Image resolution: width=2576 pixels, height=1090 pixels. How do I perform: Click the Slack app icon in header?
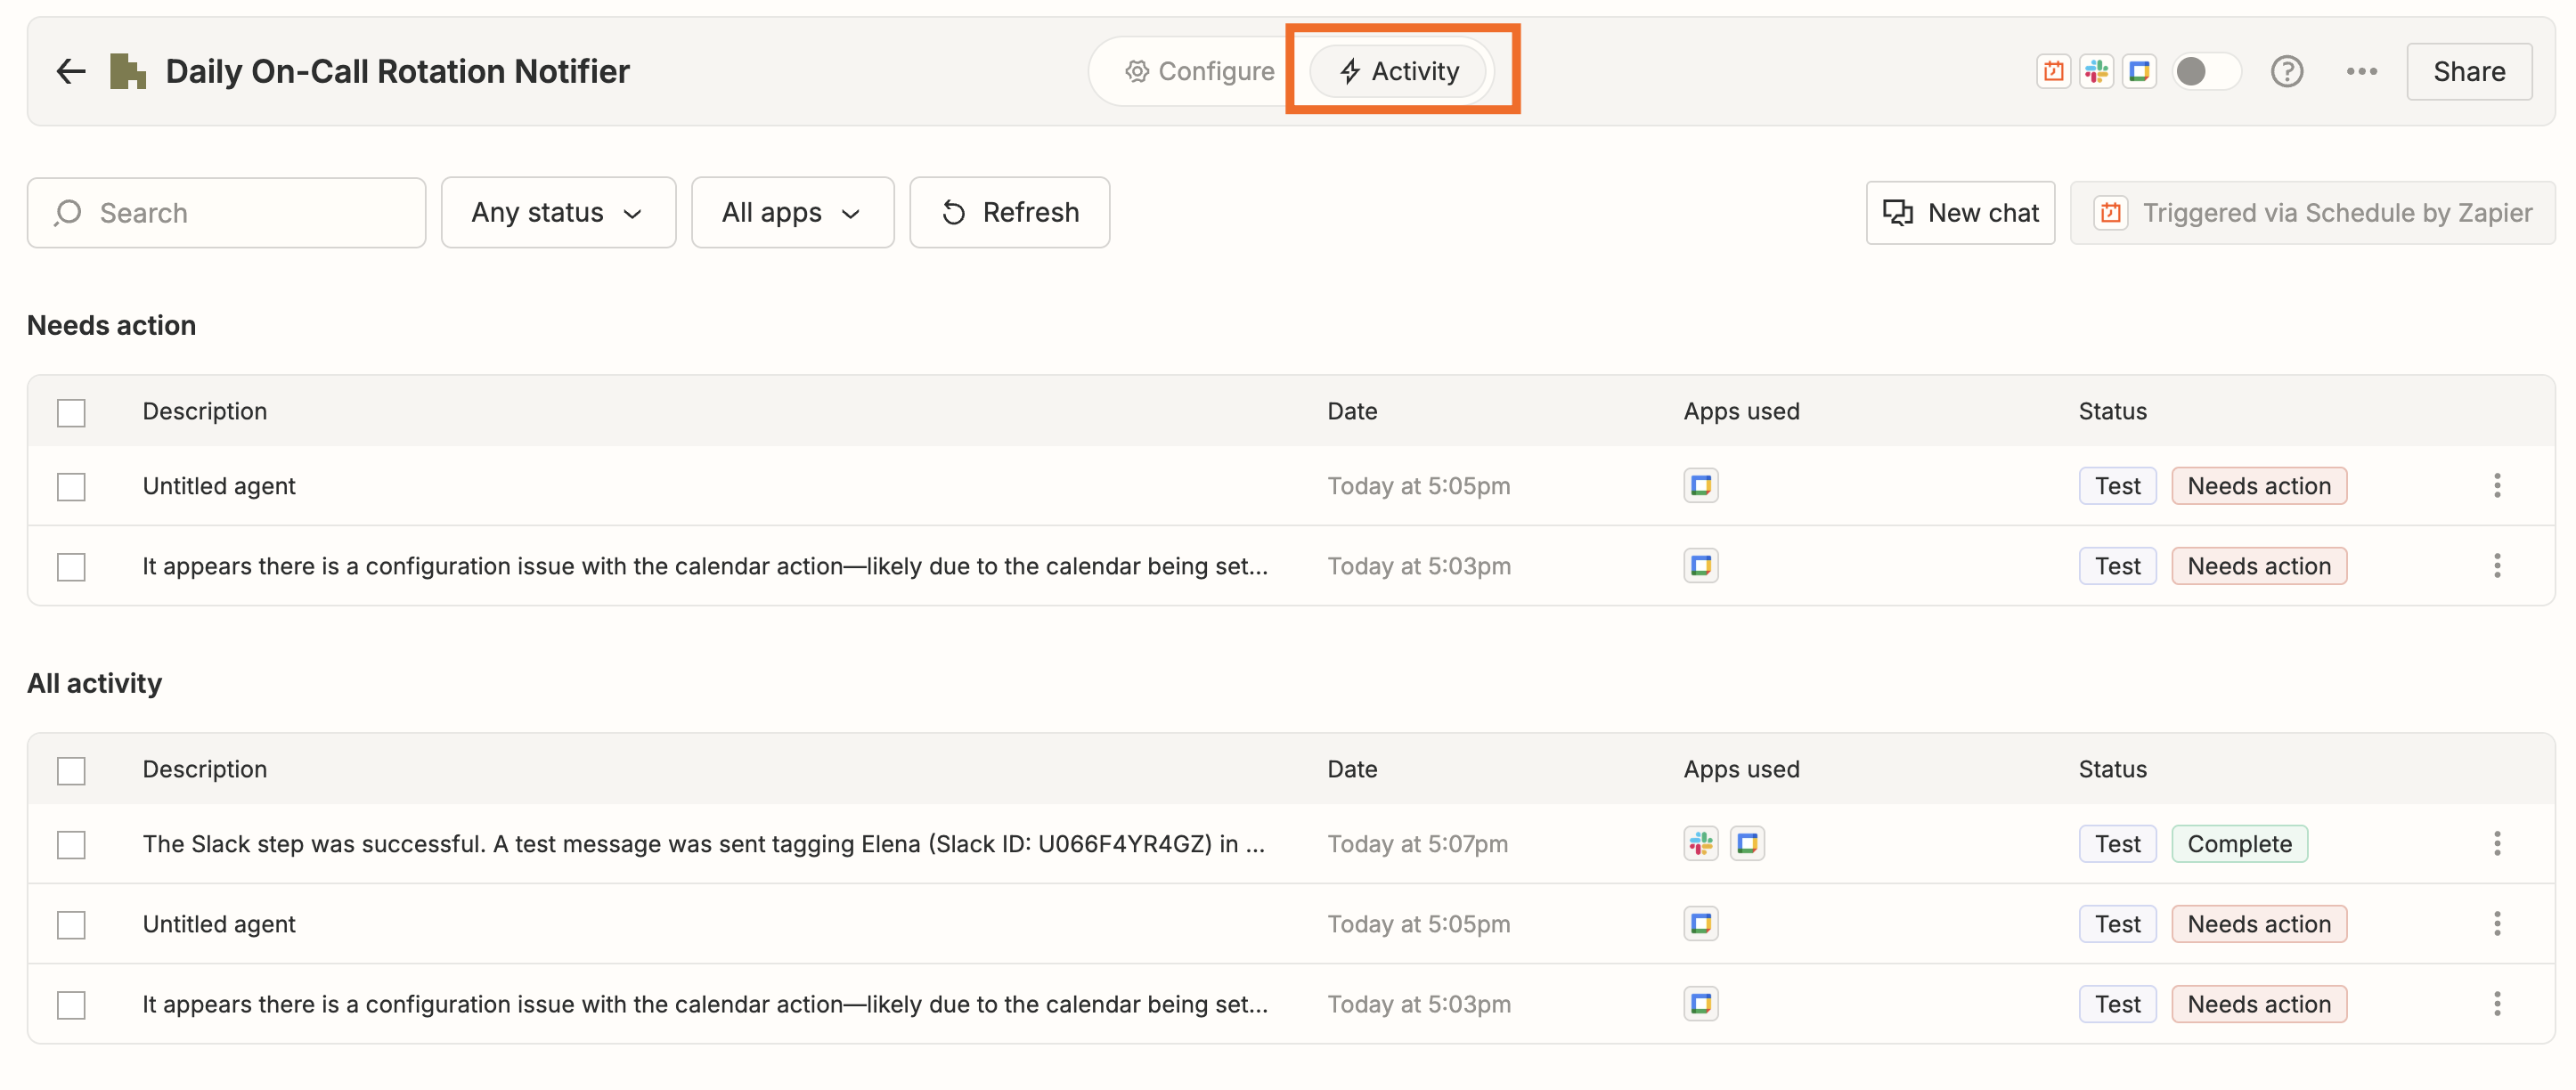coord(2096,71)
